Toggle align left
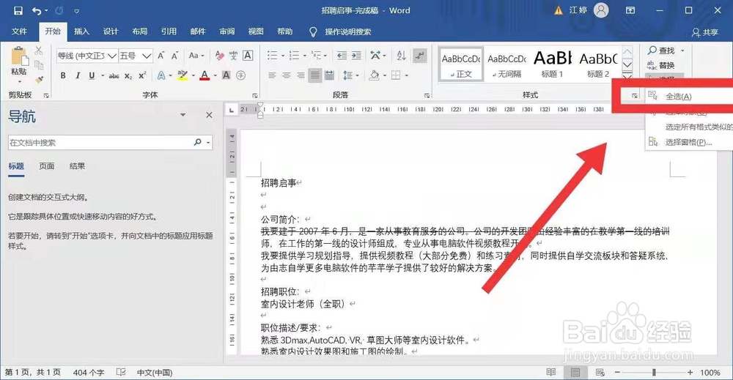 pos(272,75)
